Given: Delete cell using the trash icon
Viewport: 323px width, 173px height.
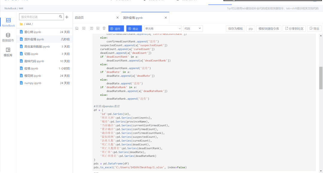Looking at the screenshot, I should coord(104,28).
